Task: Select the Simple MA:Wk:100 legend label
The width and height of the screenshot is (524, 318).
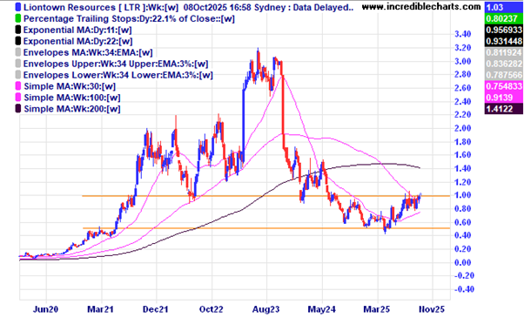Action: (x=72, y=98)
